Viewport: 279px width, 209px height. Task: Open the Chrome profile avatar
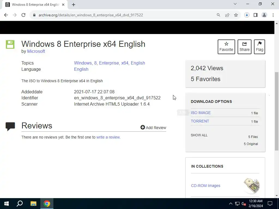(264, 15)
